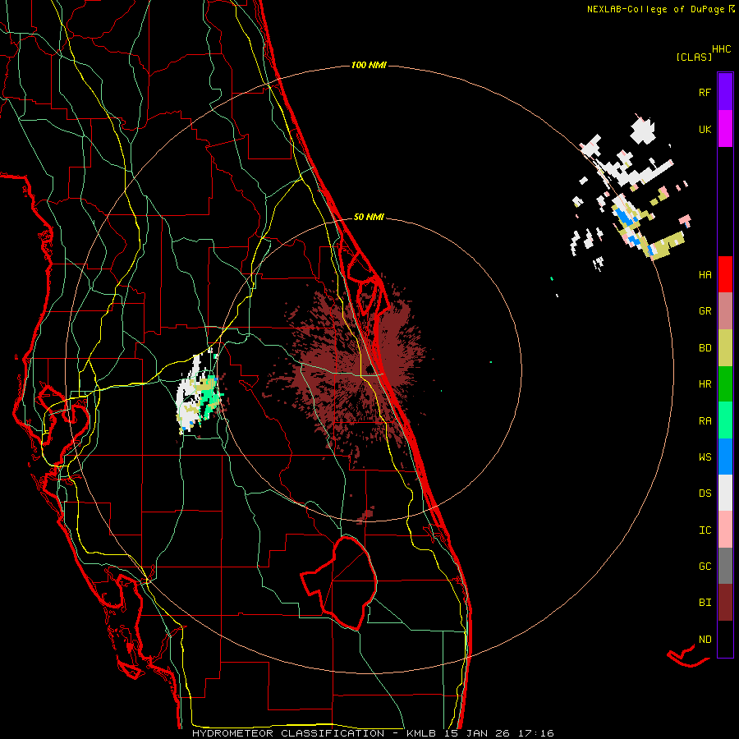Click the DS legend label
This screenshot has height=739, width=739.
pos(705,493)
